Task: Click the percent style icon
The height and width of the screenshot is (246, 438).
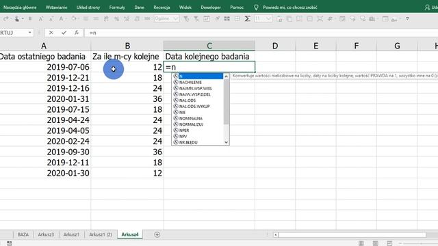Action: [116, 18]
